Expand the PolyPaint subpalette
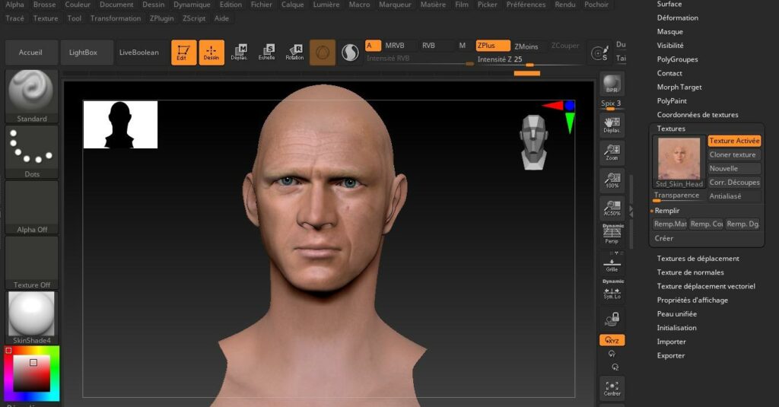Image resolution: width=779 pixels, height=407 pixels. pos(672,101)
